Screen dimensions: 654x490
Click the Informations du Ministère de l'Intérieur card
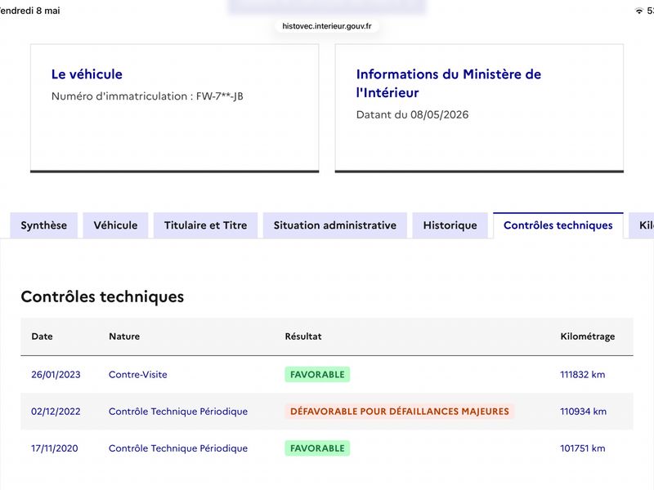(479, 108)
